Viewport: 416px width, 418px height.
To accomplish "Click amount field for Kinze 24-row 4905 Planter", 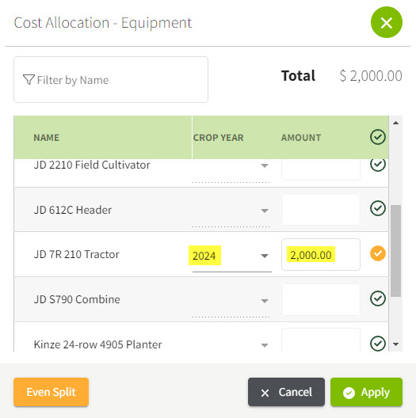I will 321,340.
